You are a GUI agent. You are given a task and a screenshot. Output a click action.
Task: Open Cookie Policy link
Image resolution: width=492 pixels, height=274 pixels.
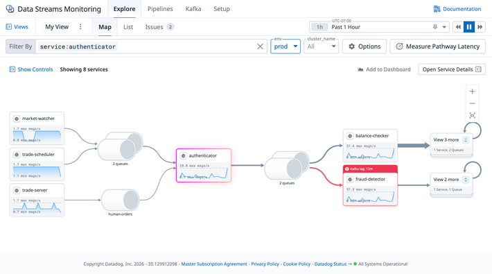point(297,264)
